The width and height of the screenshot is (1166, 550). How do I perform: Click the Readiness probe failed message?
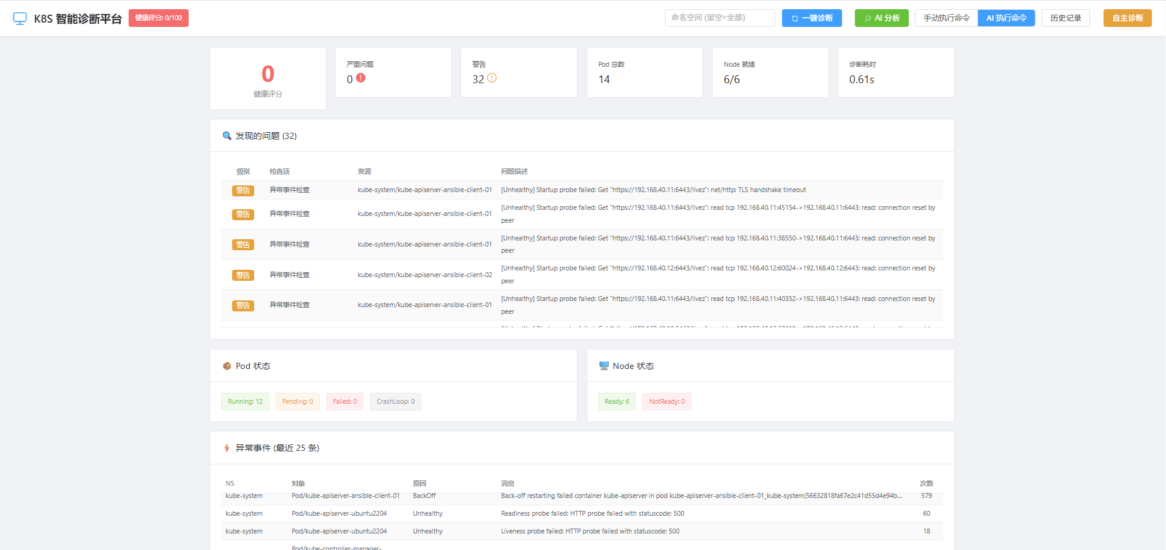click(x=593, y=514)
